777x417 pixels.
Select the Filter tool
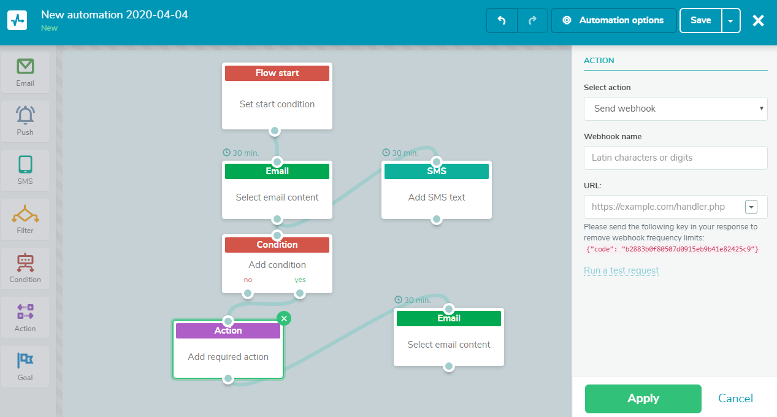coord(25,219)
